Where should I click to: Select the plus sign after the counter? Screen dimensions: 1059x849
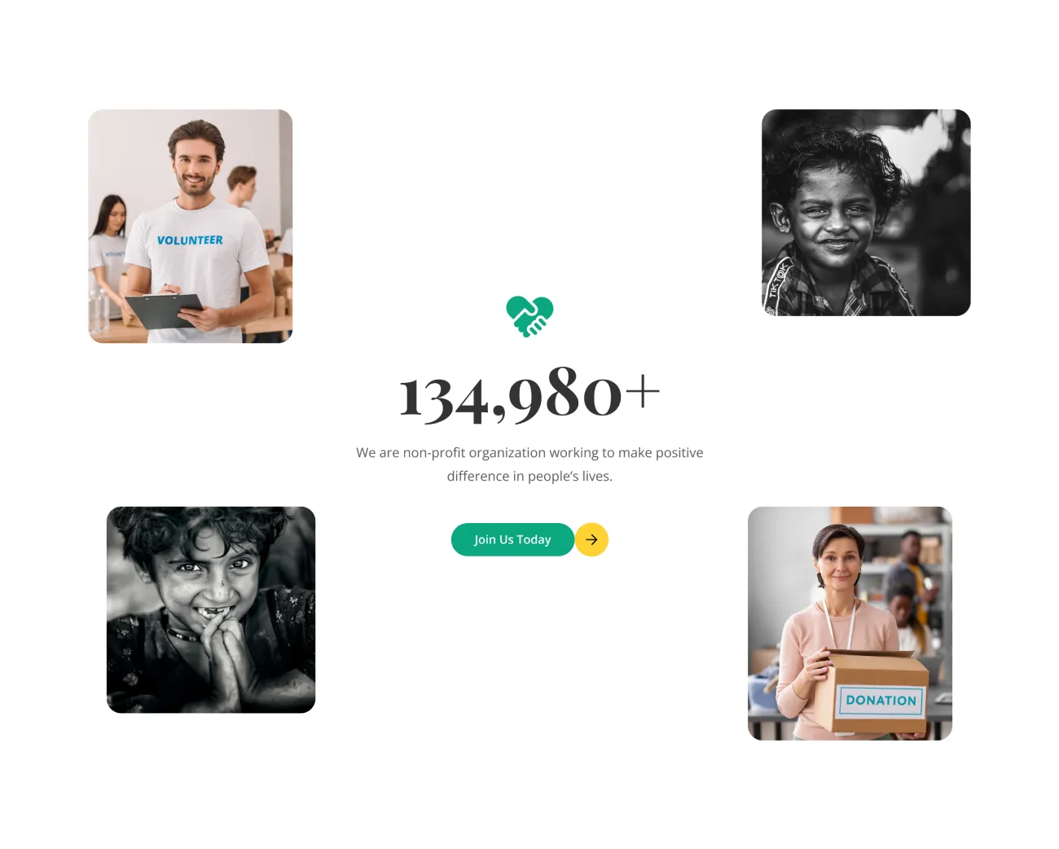643,391
